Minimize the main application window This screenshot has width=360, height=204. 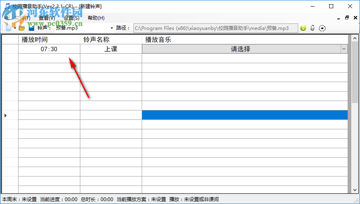(312, 6)
